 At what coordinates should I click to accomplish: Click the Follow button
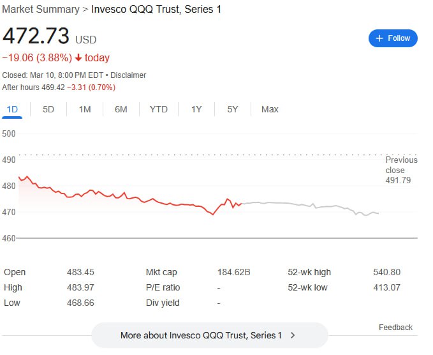(x=393, y=38)
